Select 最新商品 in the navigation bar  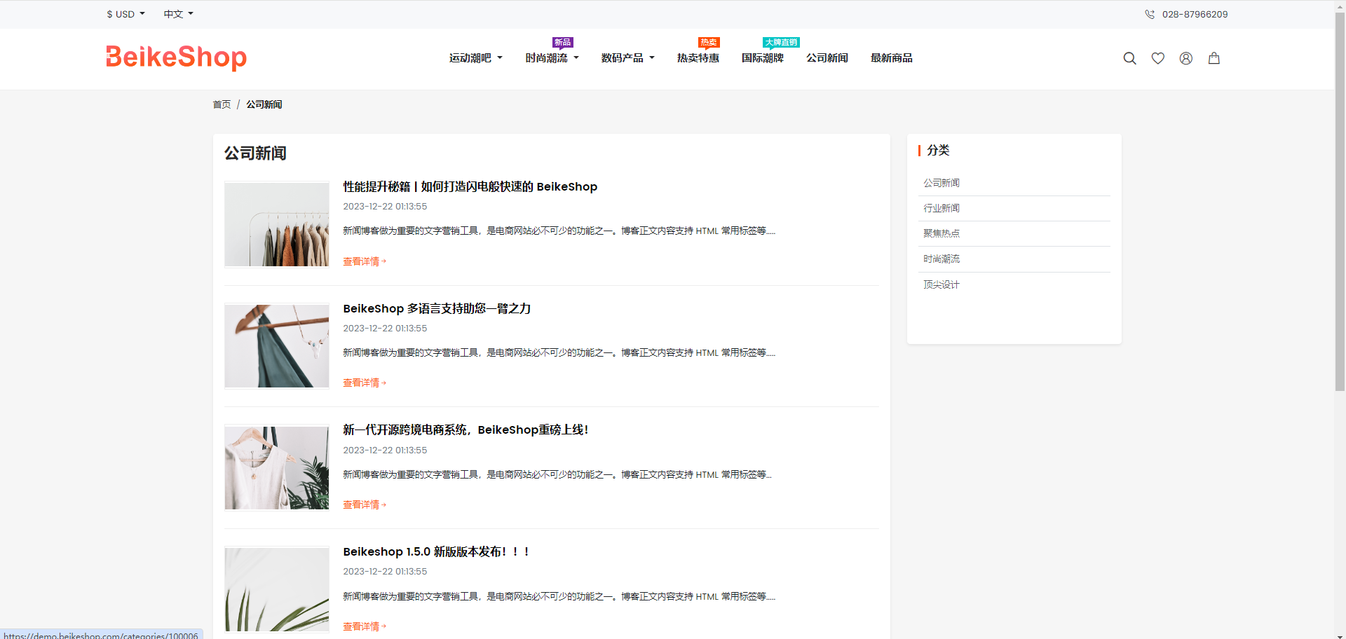tap(891, 58)
